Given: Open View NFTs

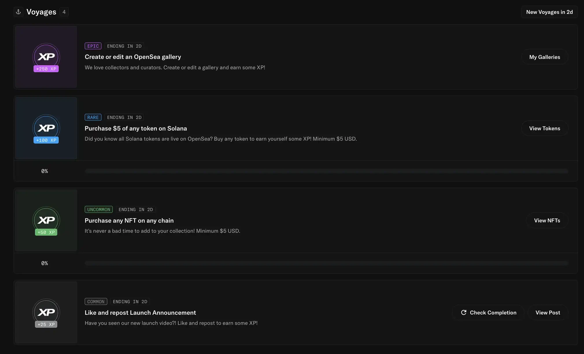Looking at the screenshot, I should [x=547, y=220].
